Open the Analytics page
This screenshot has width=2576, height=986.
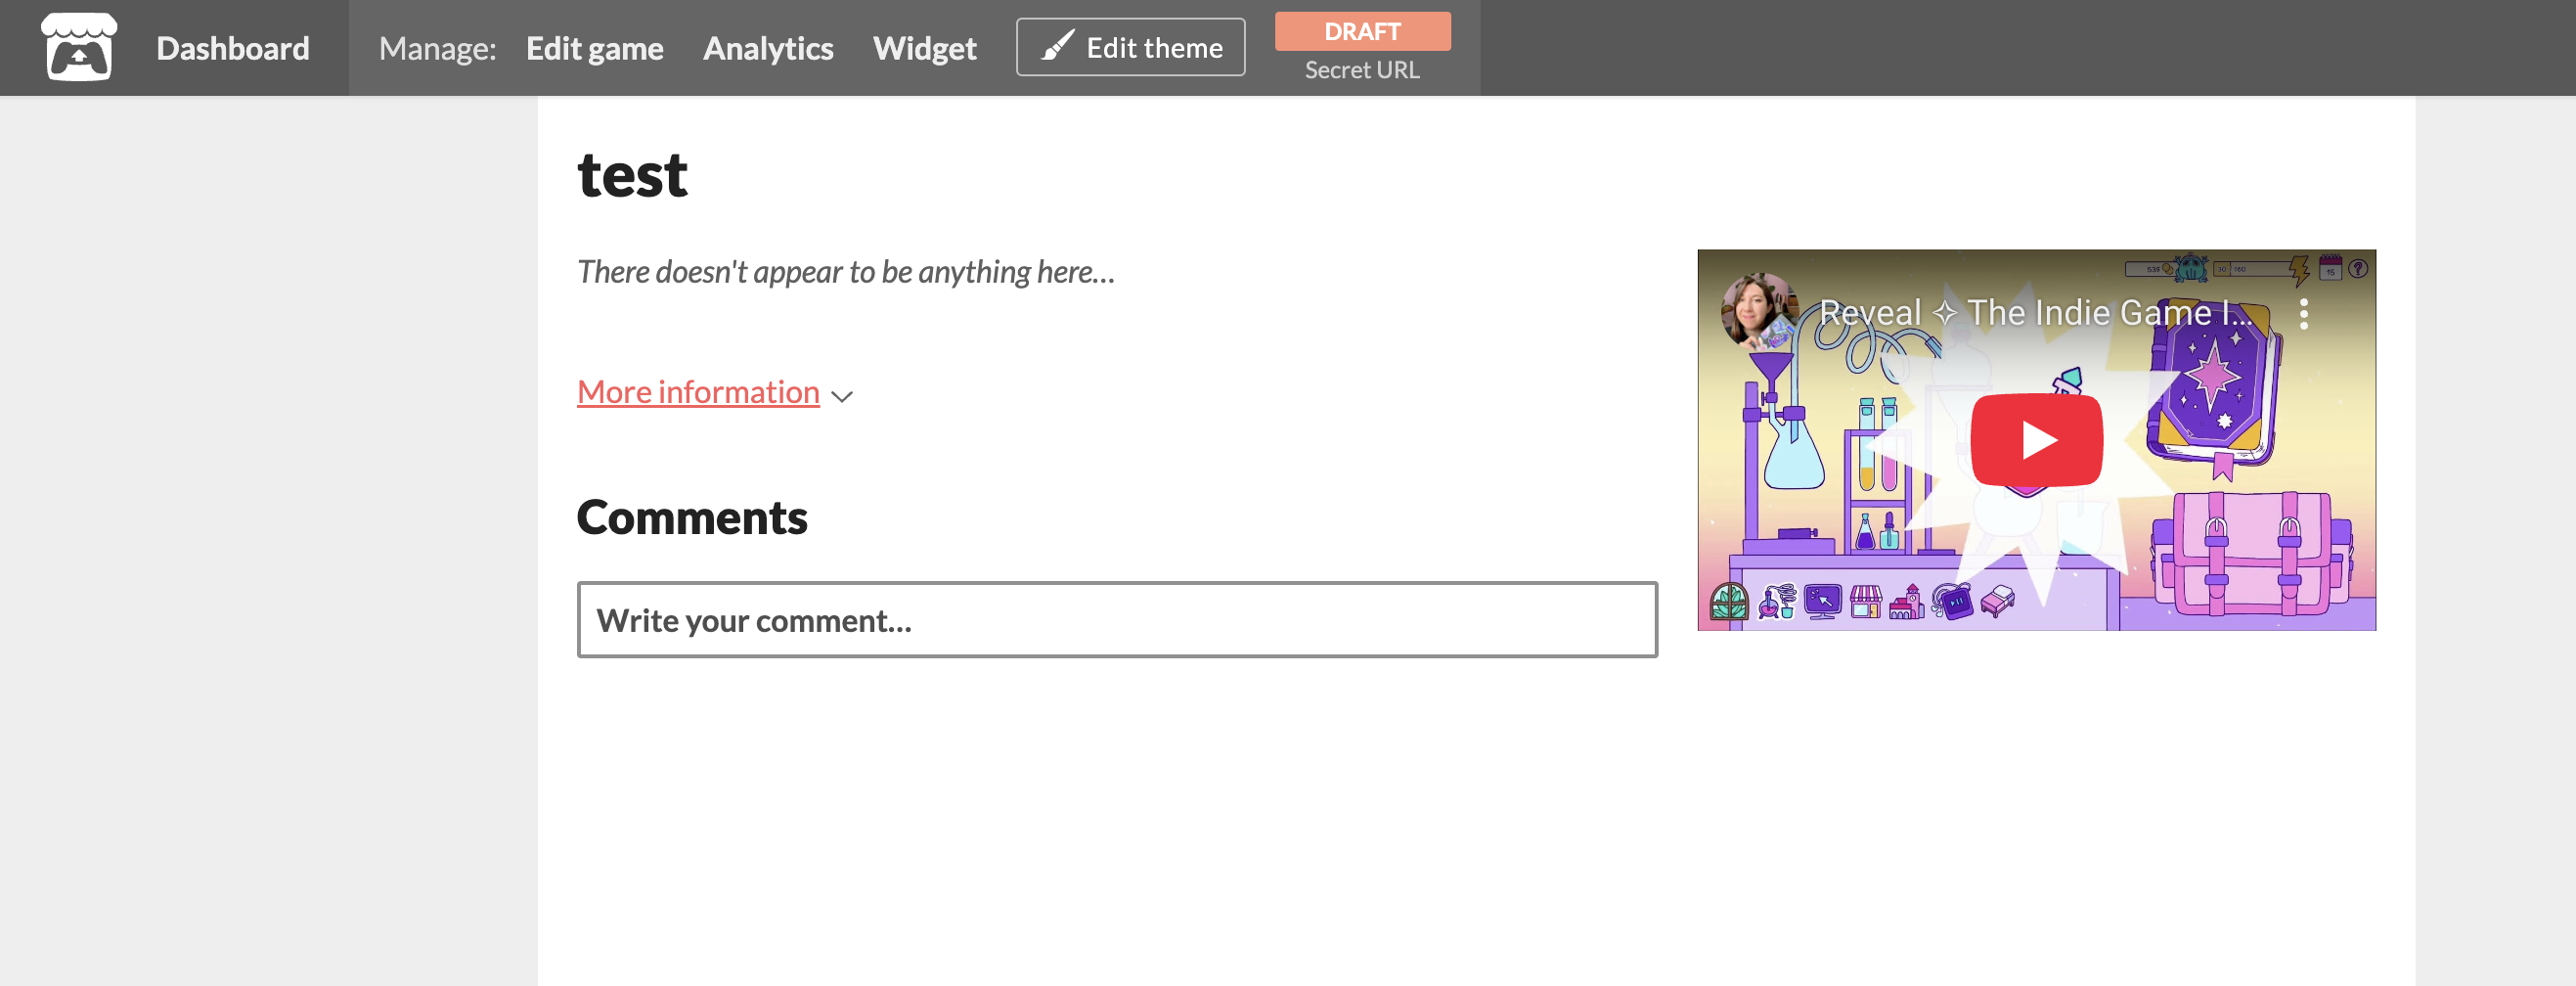[x=767, y=48]
